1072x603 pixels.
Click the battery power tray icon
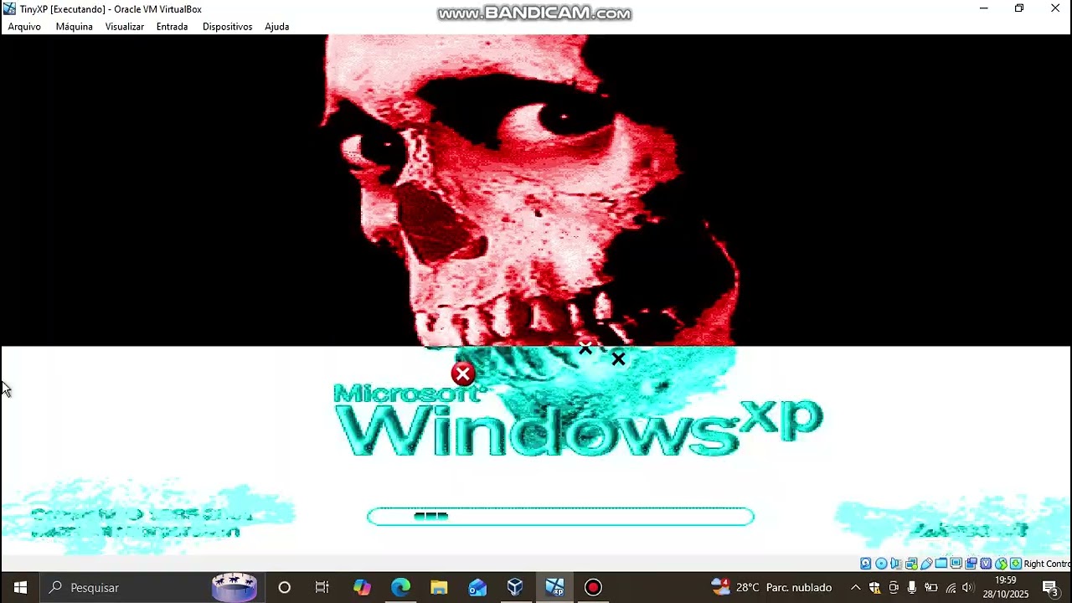pos(931,588)
